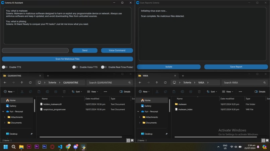
Task: Expand the YARA breadcrumb chevron
Action: pyautogui.click(x=208, y=83)
